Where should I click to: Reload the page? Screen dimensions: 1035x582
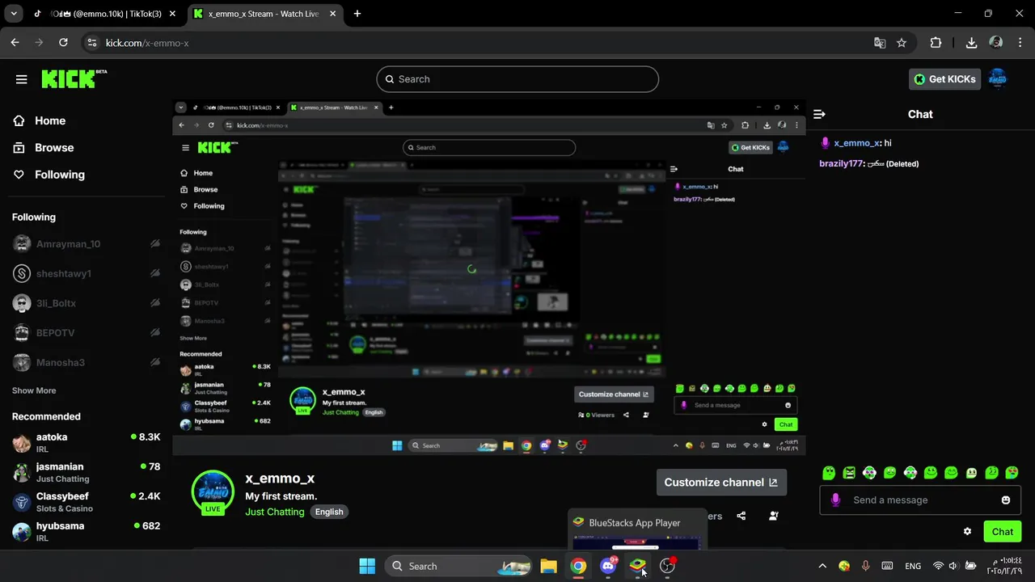pos(63,43)
